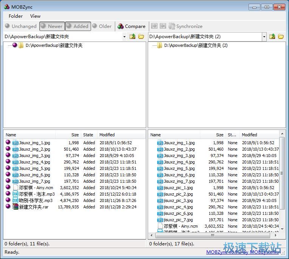
Task: Toggle the Added filter button
Action: tap(78, 26)
